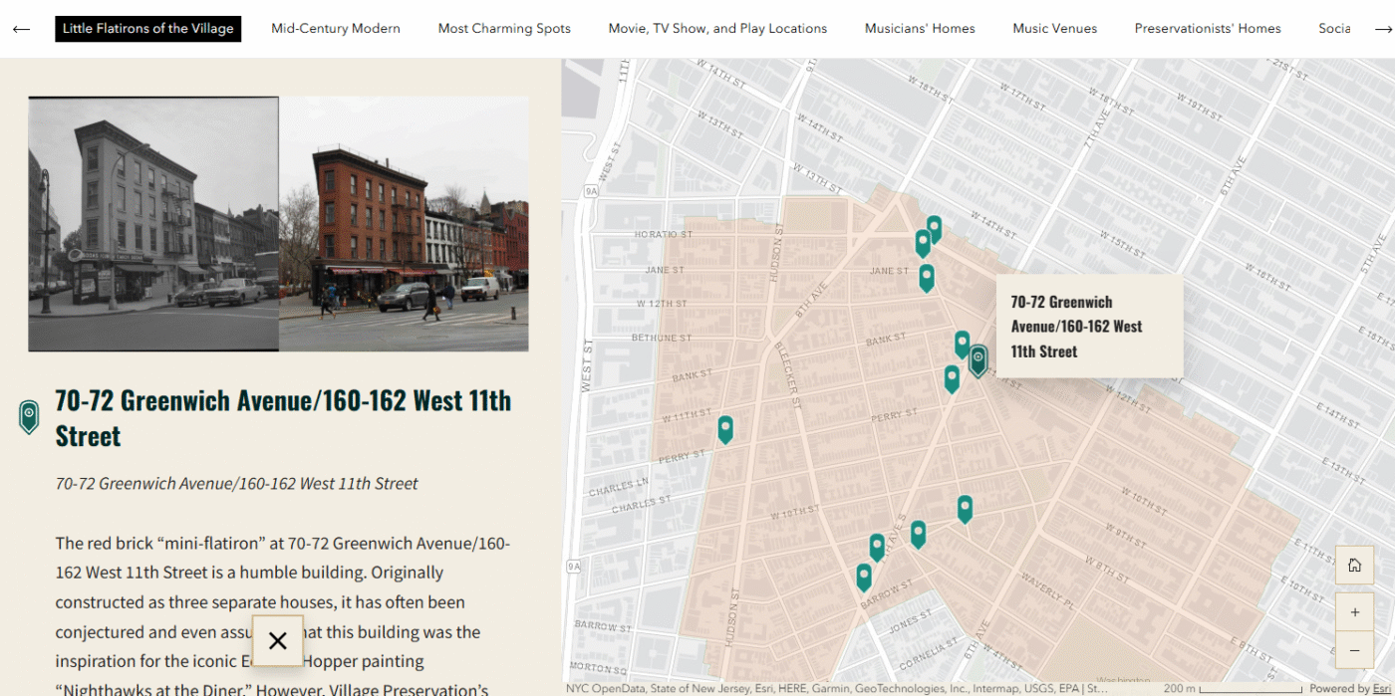1395x696 pixels.
Task: Open the historic black-and-white building photo
Action: 153,224
